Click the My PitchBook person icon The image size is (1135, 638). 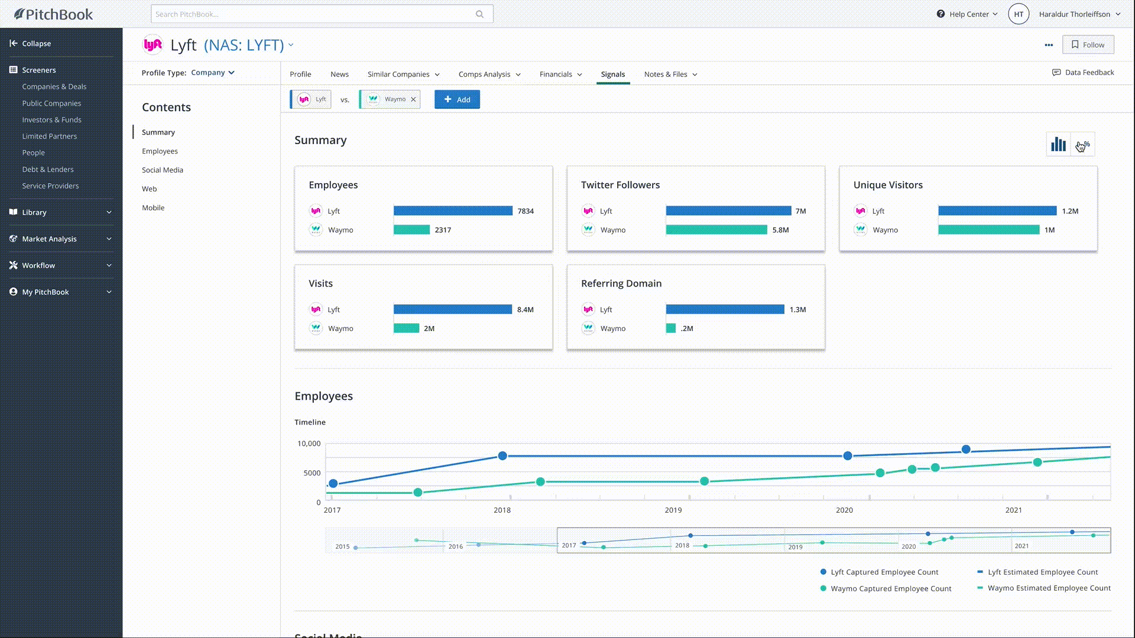pos(13,292)
